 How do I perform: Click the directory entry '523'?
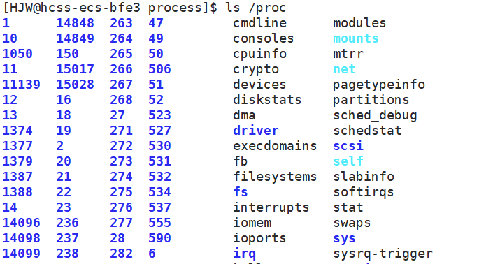coord(159,115)
